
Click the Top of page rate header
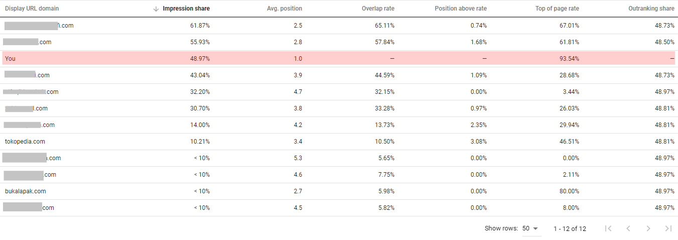[556, 9]
